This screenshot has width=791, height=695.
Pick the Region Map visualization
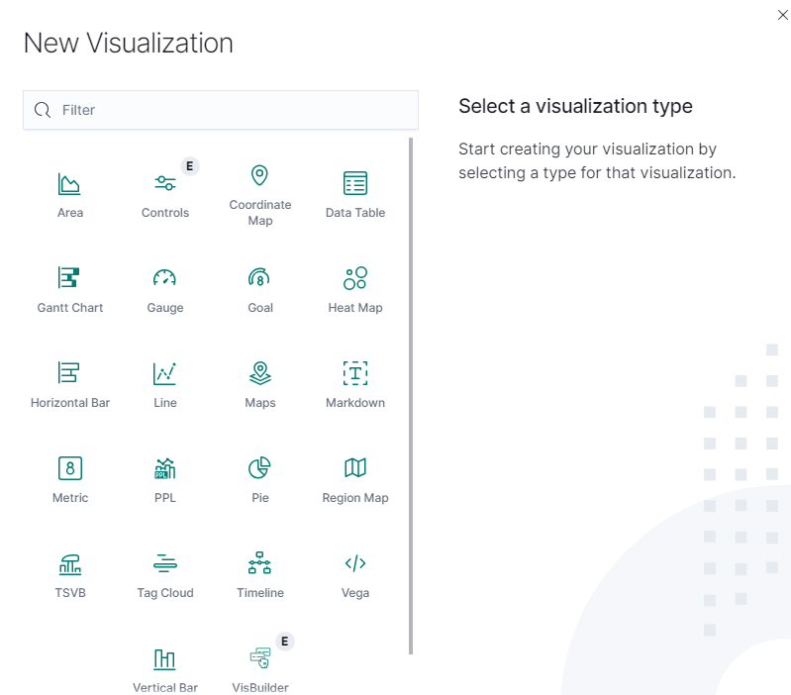tap(355, 480)
